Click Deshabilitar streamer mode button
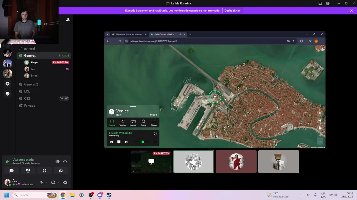This screenshot has width=357, height=200. 232,11
